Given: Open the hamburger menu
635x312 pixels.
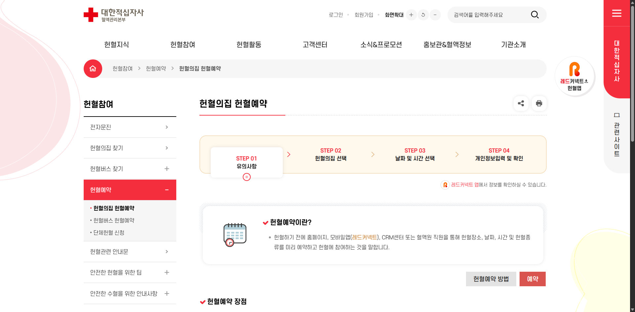Looking at the screenshot, I should click(x=616, y=13).
